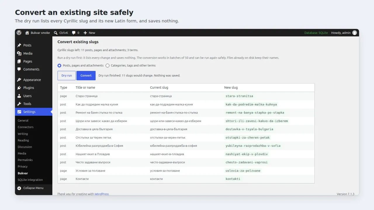Open the home icon beside Bukvar smoke
Image resolution: width=374 pixels, height=210 pixels.
coord(27,33)
